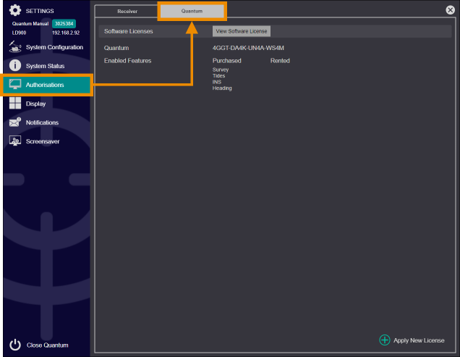Select Authorisations in the sidebar
The height and width of the screenshot is (357, 460).
point(46,85)
